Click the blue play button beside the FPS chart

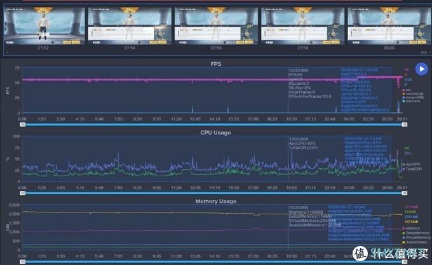click(x=422, y=69)
